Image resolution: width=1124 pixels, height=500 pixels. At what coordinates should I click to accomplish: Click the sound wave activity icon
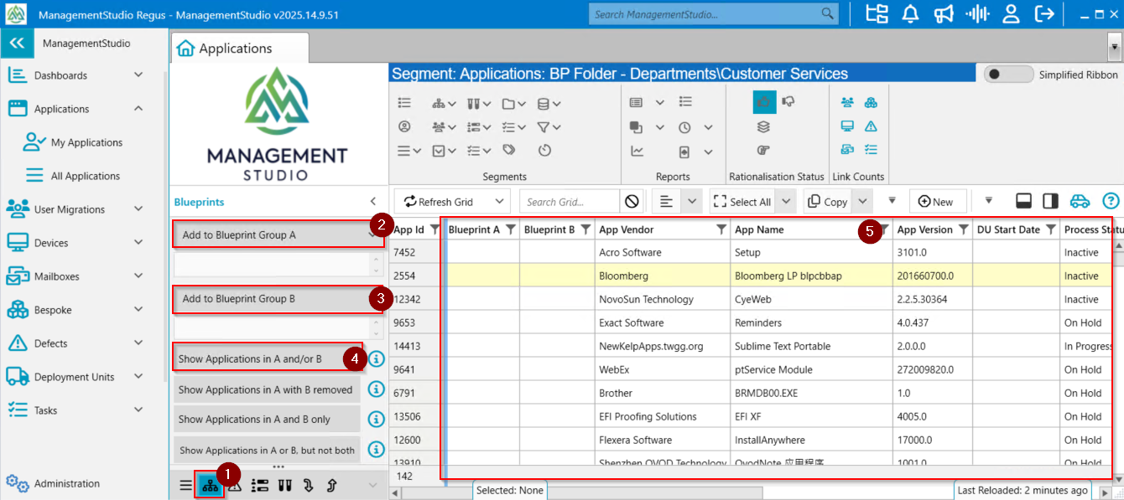point(977,13)
